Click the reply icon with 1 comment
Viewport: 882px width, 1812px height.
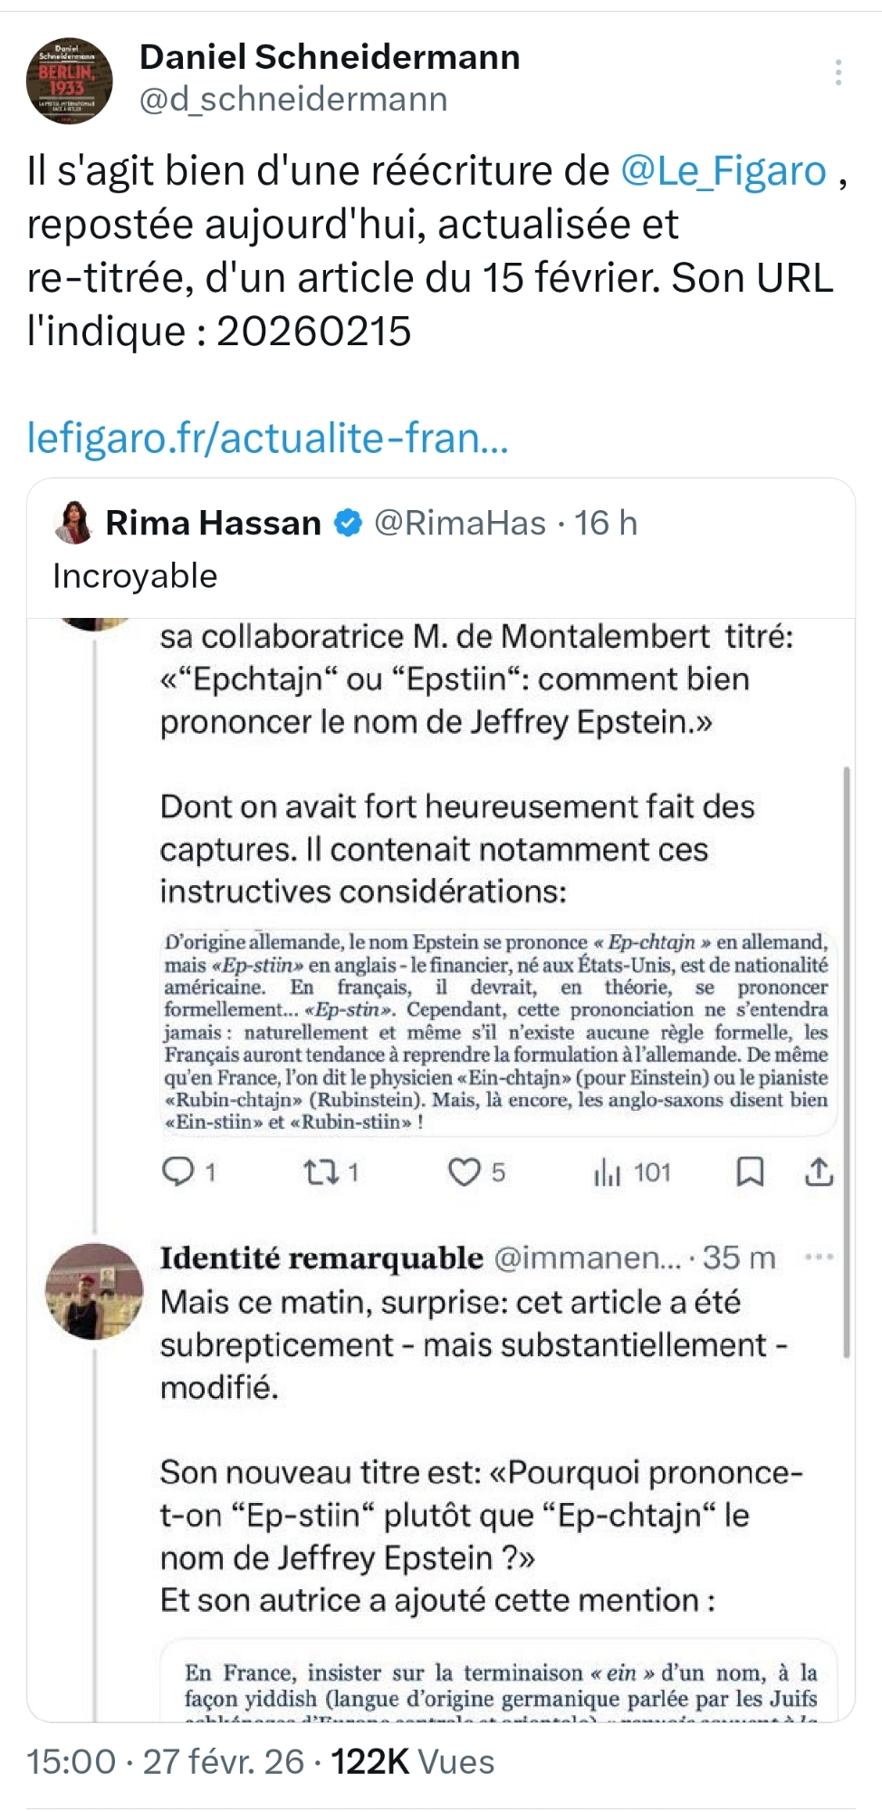177,1172
